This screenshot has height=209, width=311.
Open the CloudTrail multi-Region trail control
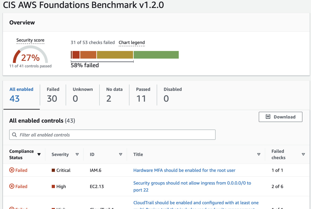(x=196, y=203)
